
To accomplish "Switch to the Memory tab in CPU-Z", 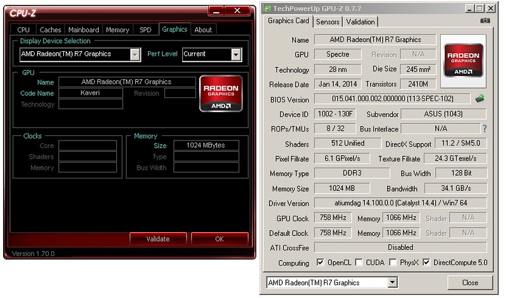I will click(x=118, y=30).
